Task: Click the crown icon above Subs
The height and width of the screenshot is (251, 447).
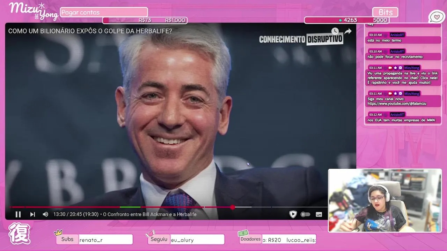Action: click(58, 233)
